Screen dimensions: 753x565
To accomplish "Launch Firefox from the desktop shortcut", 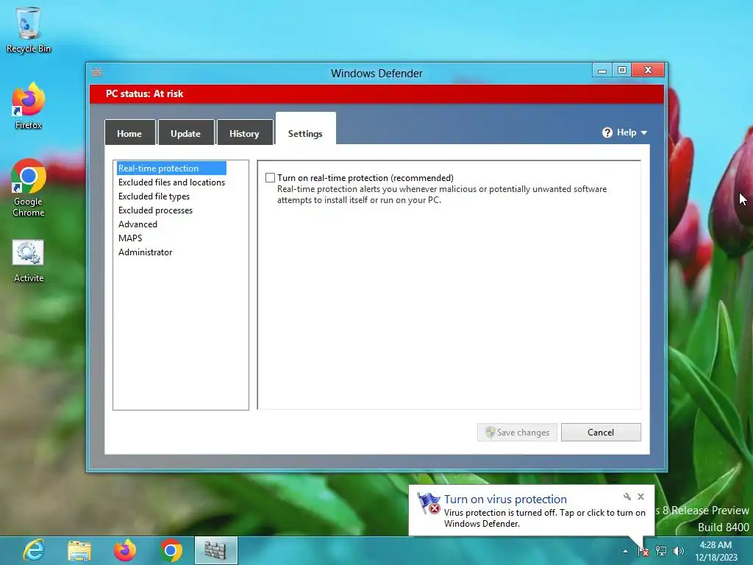I will click(x=29, y=106).
